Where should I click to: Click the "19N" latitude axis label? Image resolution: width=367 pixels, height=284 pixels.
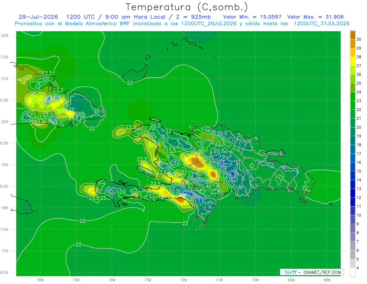[5, 165]
